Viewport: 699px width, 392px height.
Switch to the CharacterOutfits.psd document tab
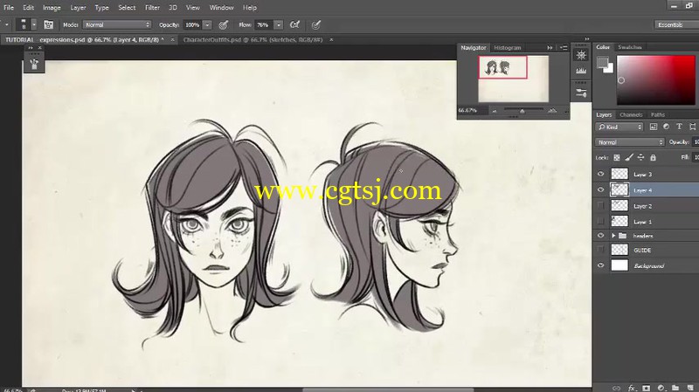point(253,39)
